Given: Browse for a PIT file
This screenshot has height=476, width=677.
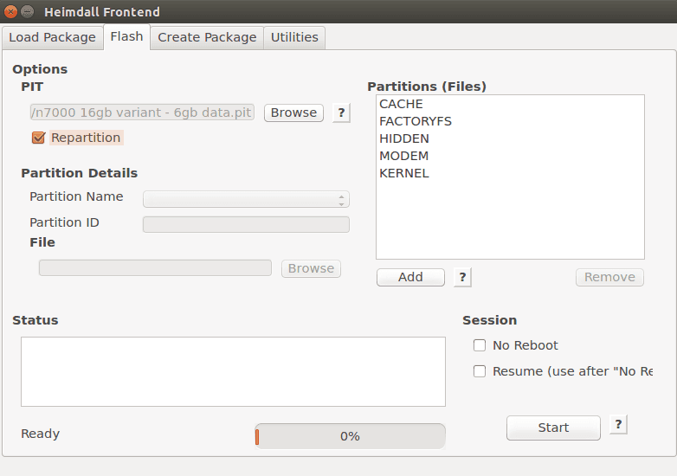Looking at the screenshot, I should [x=293, y=113].
